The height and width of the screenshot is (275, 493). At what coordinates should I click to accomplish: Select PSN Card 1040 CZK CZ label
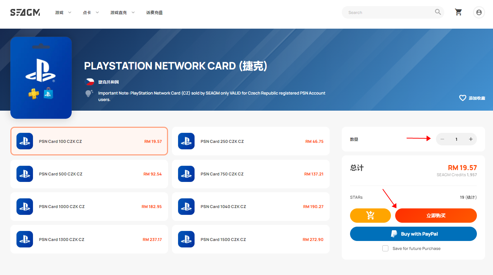coord(223,207)
